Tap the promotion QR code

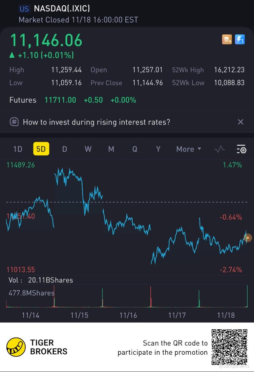(230, 347)
